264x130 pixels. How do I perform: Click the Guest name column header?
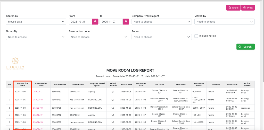pyautogui.click(x=78, y=84)
